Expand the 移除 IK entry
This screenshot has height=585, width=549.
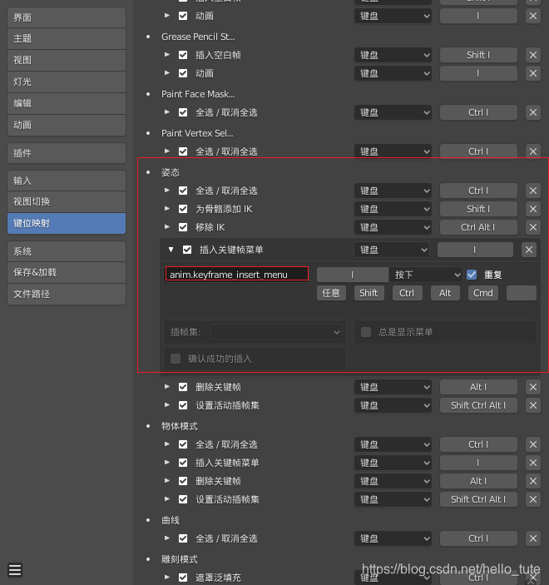(x=167, y=227)
